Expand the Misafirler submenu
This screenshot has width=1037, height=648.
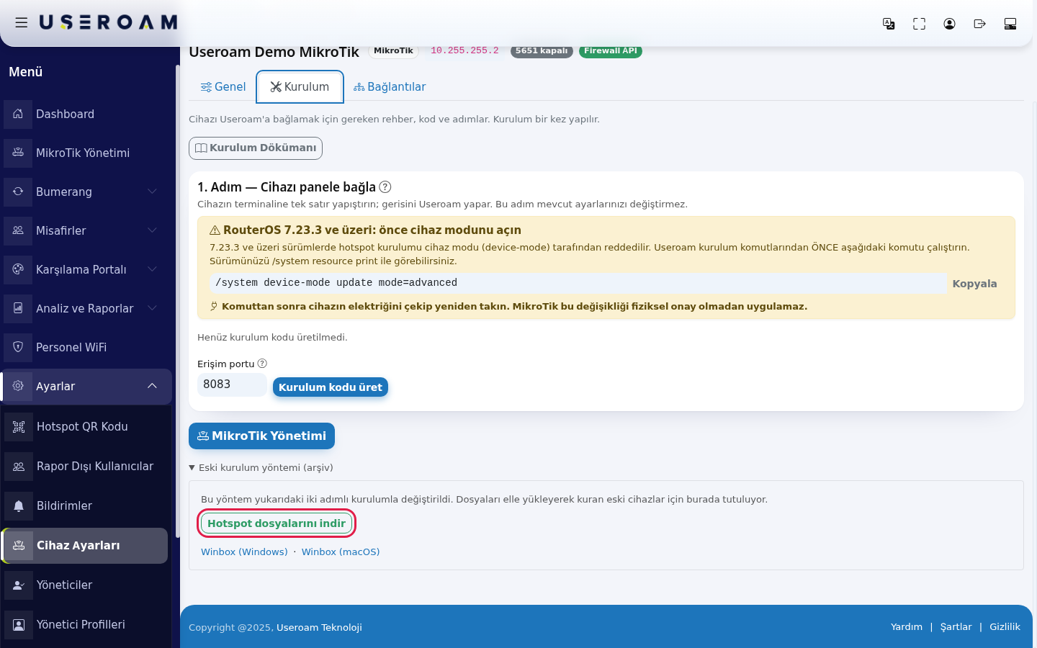(86, 230)
